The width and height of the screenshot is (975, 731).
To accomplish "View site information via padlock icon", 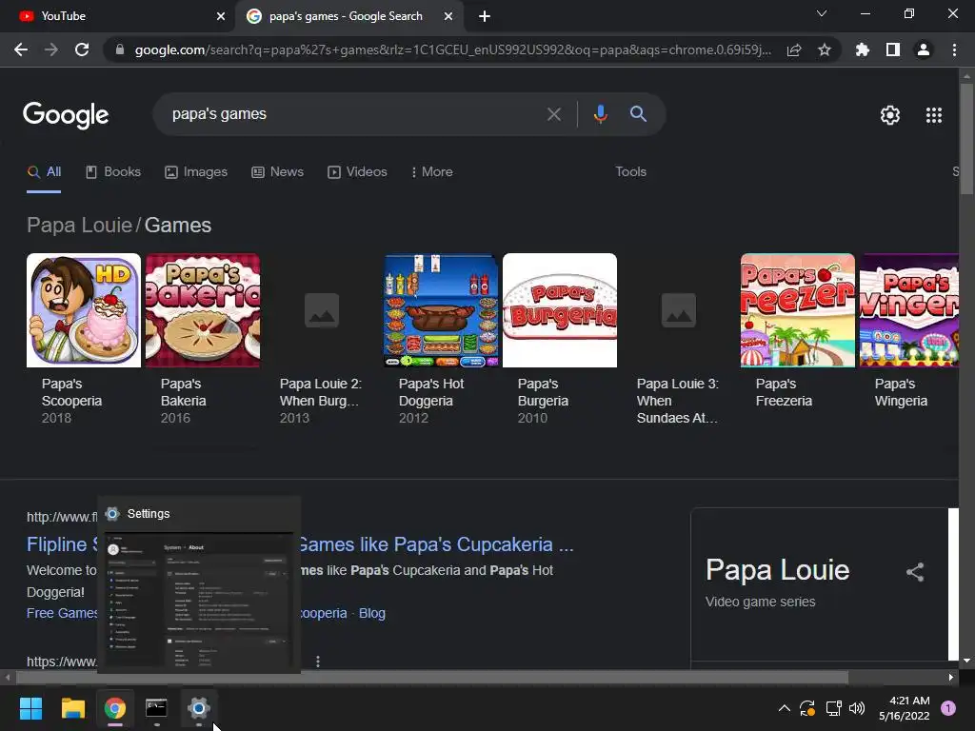I will (x=120, y=49).
